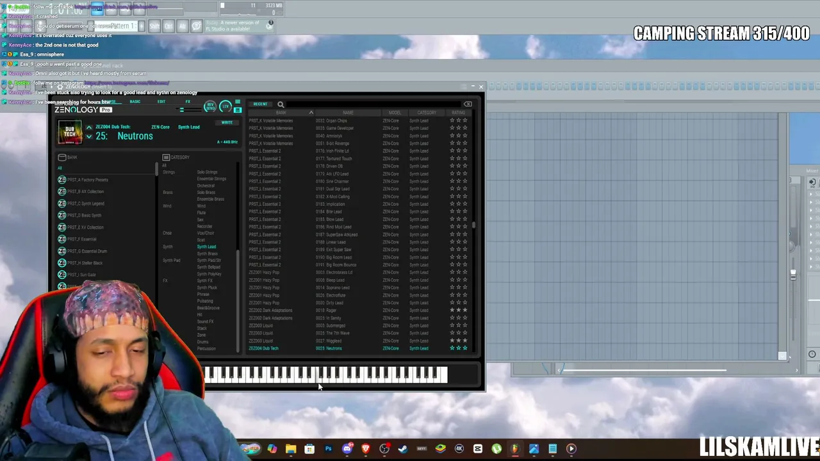Switch to the EDIT tab in Zenology
This screenshot has width=820, height=461.
tap(161, 102)
